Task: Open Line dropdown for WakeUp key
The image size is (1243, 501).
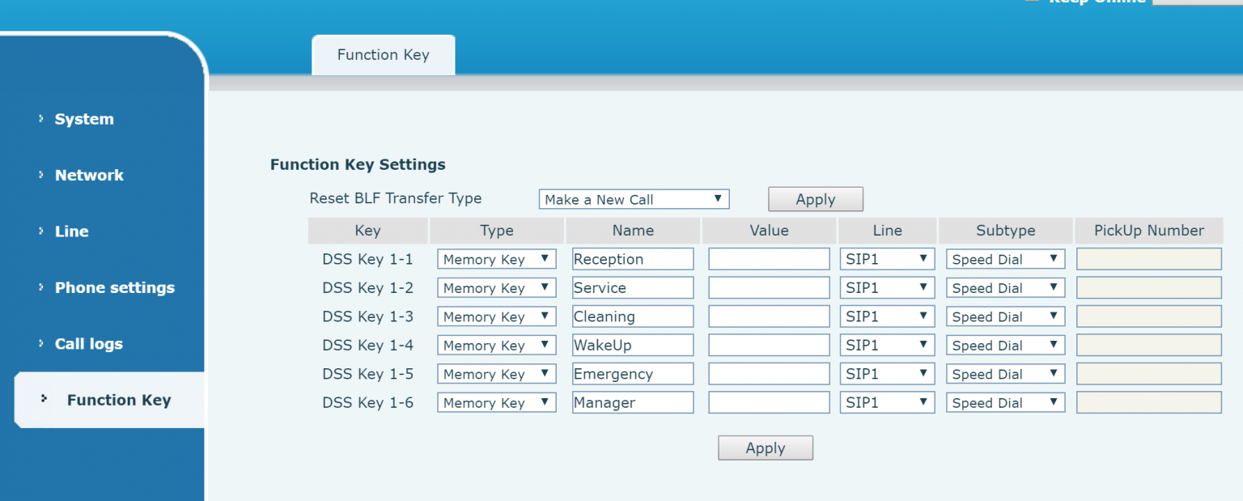Action: click(887, 346)
